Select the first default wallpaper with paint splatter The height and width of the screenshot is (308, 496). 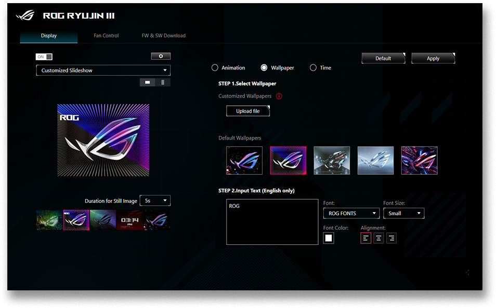pos(244,160)
